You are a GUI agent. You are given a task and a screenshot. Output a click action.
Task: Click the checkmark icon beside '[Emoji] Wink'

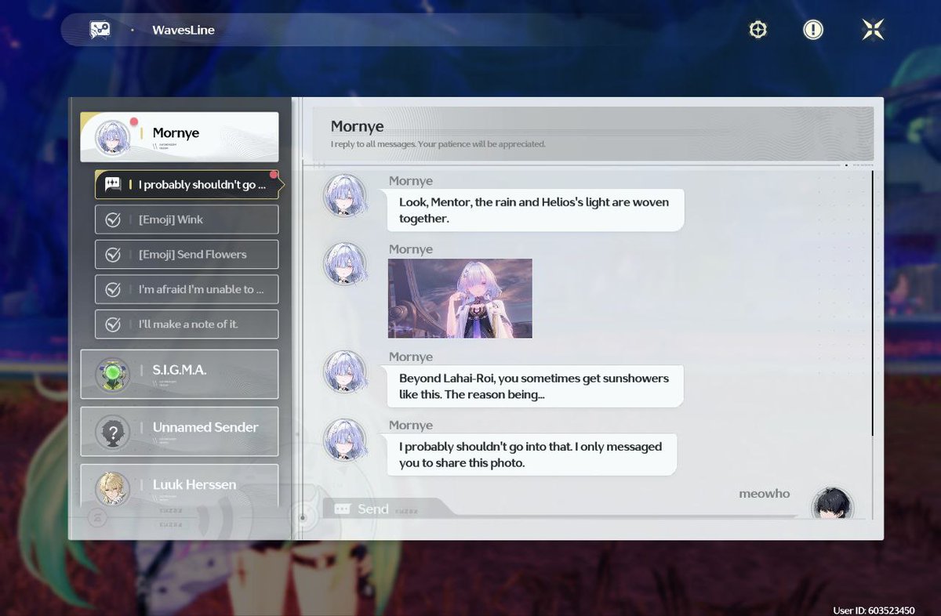point(113,220)
